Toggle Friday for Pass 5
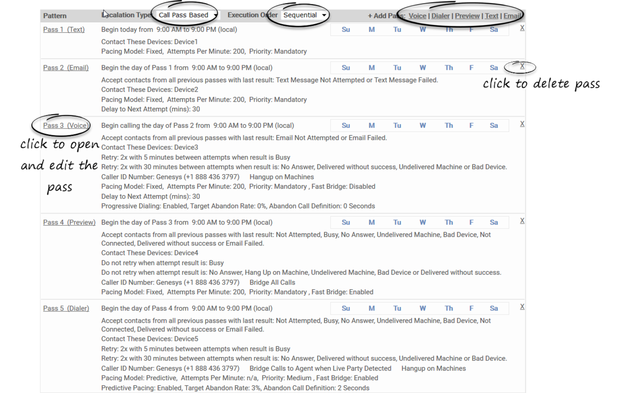This screenshot has width=617, height=393. [x=471, y=309]
